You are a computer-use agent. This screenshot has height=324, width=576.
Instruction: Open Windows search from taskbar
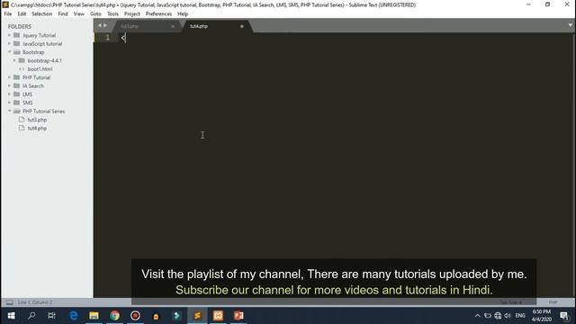coord(31,316)
